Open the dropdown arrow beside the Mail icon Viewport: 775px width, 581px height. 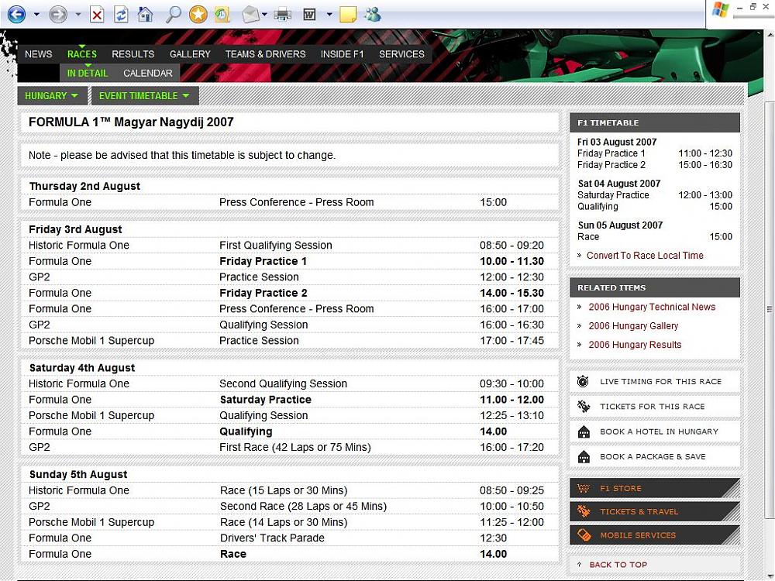click(265, 14)
